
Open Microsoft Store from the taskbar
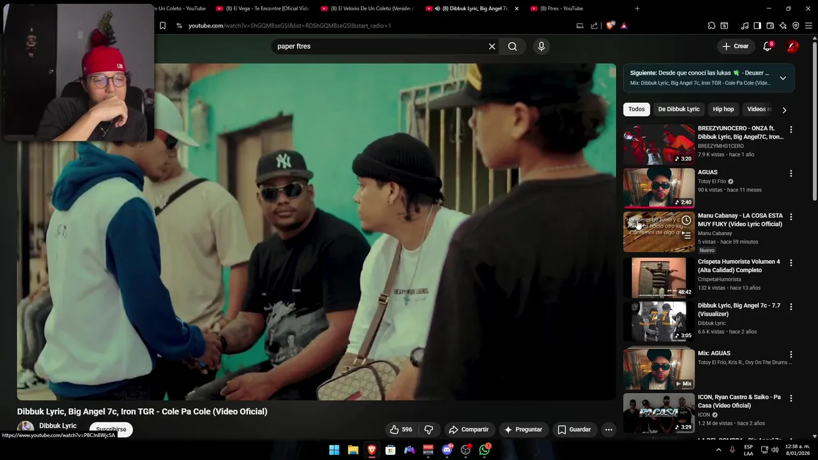tap(390, 450)
